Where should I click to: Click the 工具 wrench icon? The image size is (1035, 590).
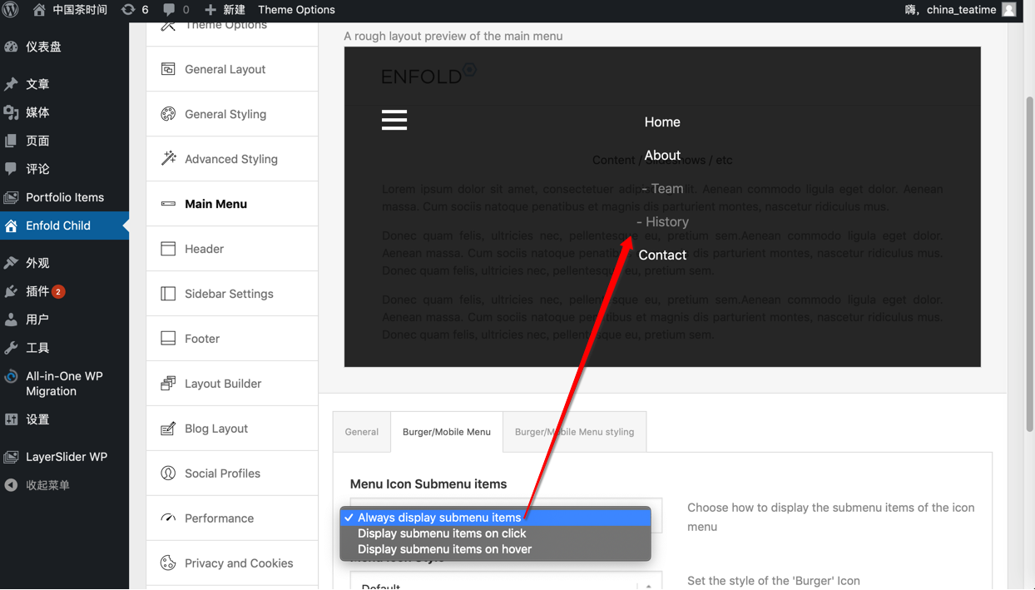(x=11, y=348)
